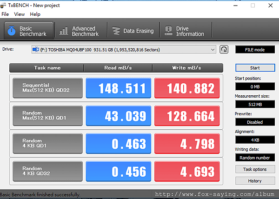Start the benchmark with Start button
The image size is (279, 199).
(255, 68)
